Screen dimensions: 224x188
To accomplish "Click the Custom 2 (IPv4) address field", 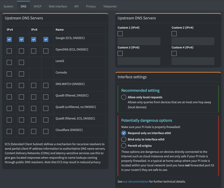I will pos(193,41).
